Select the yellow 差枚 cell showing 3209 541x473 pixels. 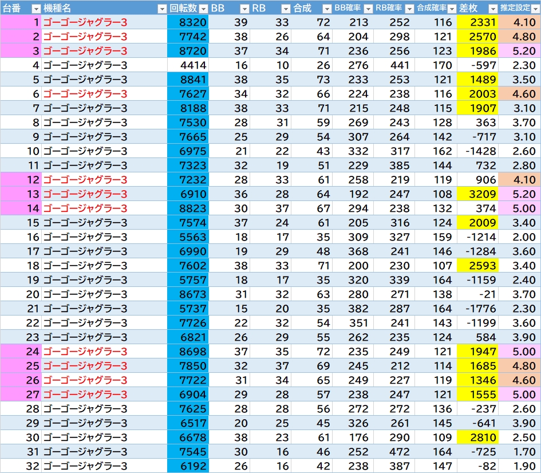pyautogui.click(x=478, y=194)
